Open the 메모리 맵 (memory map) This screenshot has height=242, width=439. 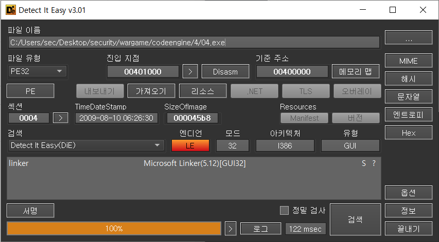(x=356, y=72)
